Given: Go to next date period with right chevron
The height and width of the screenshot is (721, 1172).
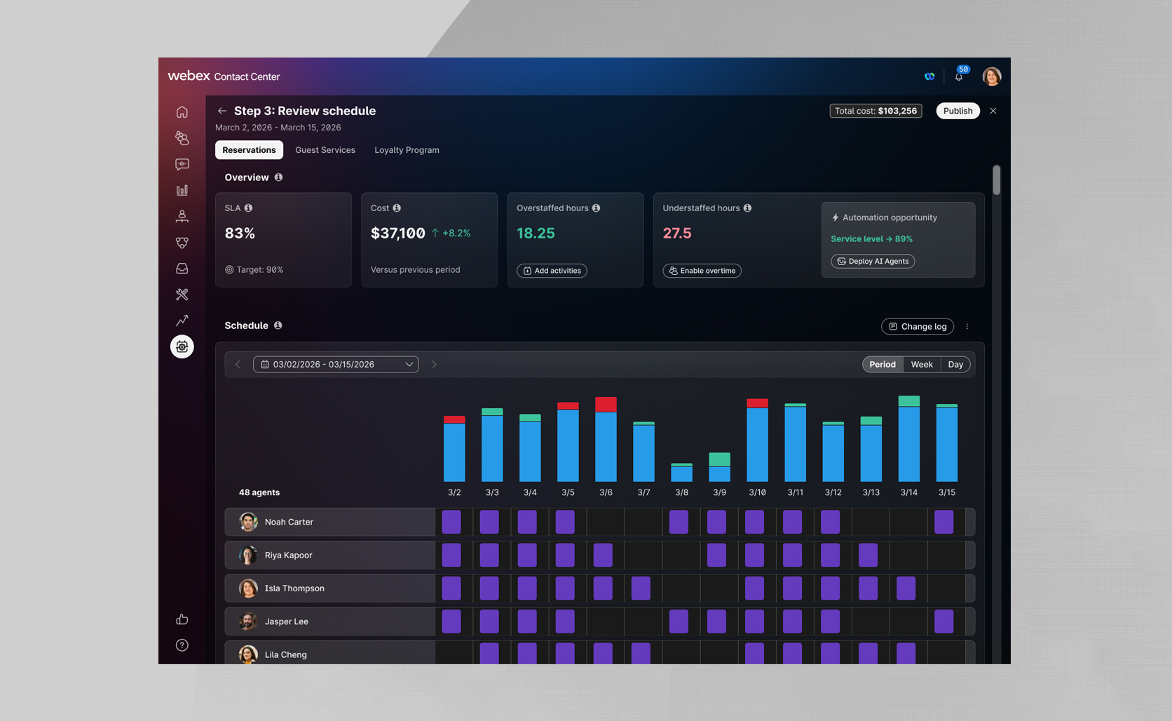Looking at the screenshot, I should pos(434,365).
